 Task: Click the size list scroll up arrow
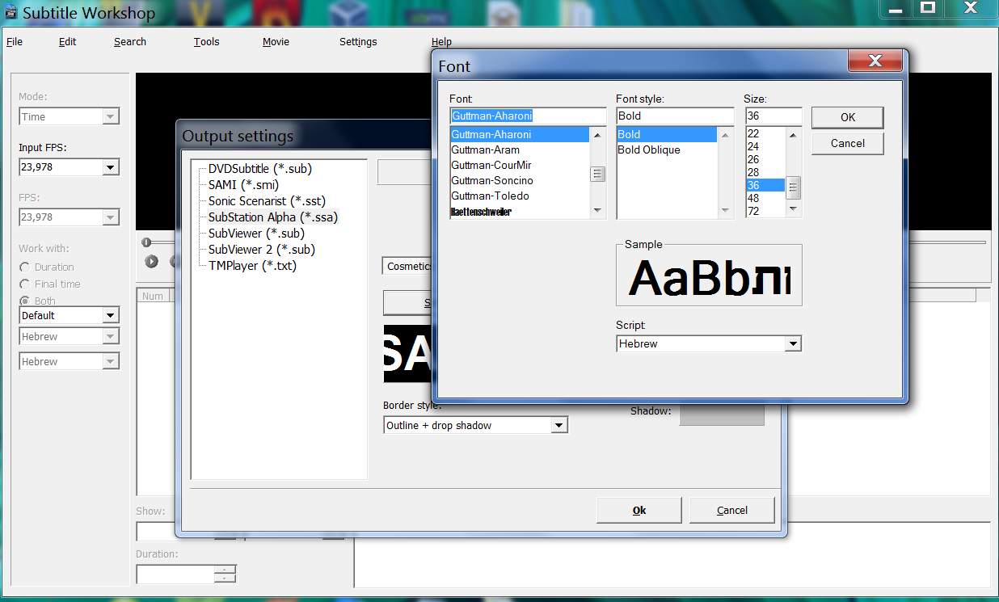[x=794, y=134]
